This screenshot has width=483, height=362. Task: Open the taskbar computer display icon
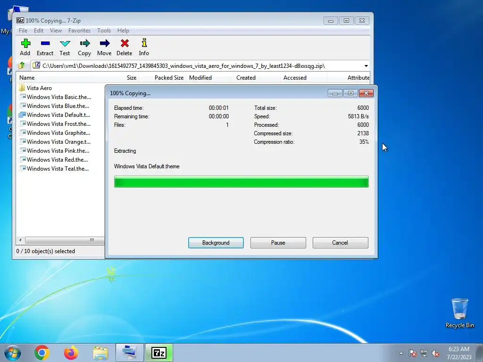[x=130, y=353]
